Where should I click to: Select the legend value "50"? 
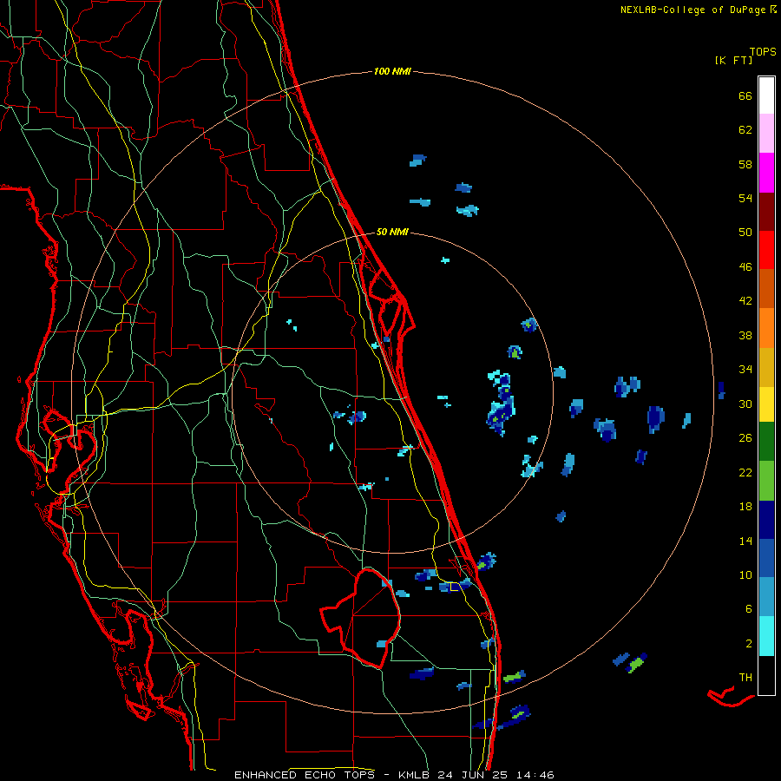coord(745,233)
